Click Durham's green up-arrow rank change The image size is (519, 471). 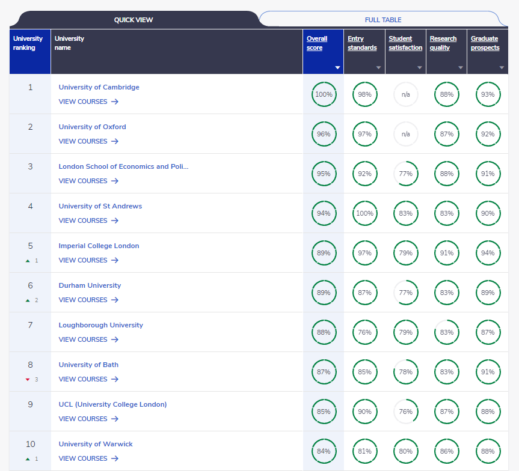pos(28,300)
